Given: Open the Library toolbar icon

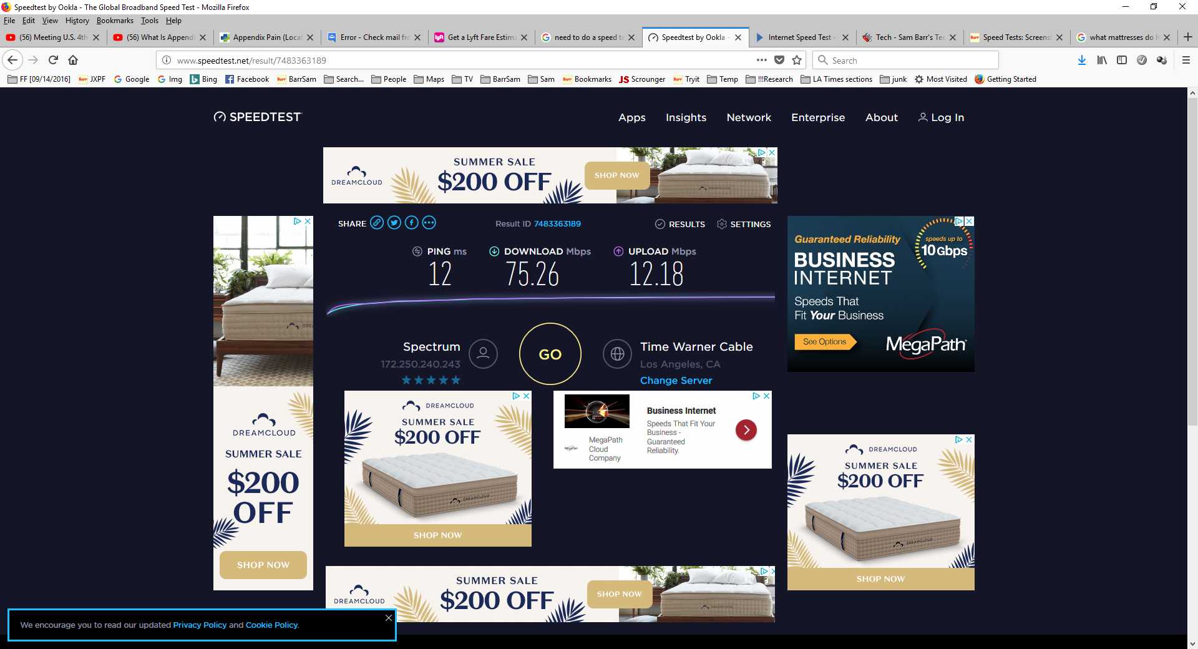Looking at the screenshot, I should click(x=1102, y=60).
